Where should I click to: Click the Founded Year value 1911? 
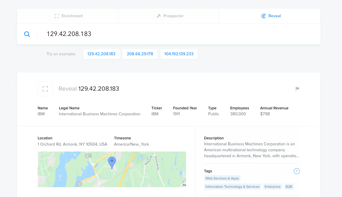point(177,114)
